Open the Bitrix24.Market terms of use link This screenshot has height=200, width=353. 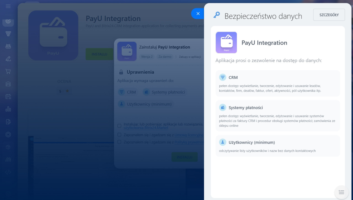146,128
